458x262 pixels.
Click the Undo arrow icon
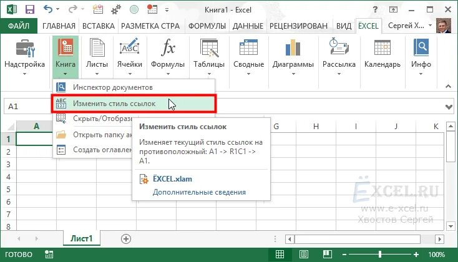(48, 9)
